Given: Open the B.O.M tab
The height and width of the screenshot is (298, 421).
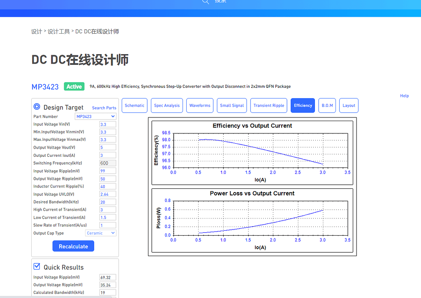Looking at the screenshot, I should pyautogui.click(x=327, y=105).
